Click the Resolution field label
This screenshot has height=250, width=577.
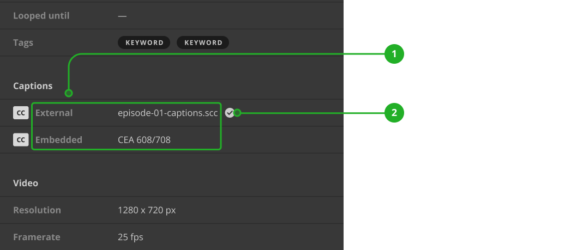point(37,210)
